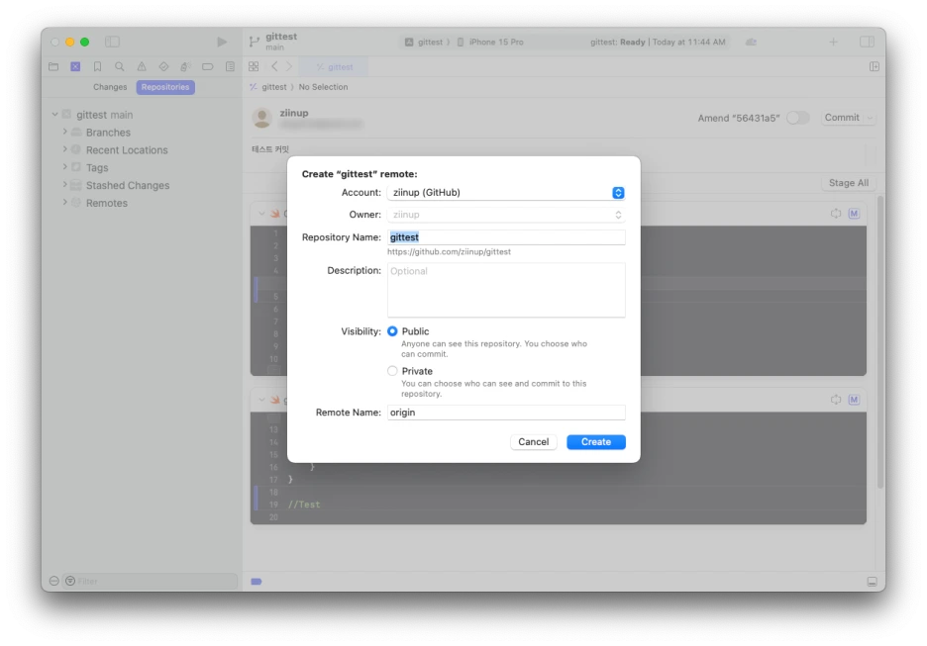Click the Run play button
The image size is (927, 646).
pyautogui.click(x=222, y=42)
